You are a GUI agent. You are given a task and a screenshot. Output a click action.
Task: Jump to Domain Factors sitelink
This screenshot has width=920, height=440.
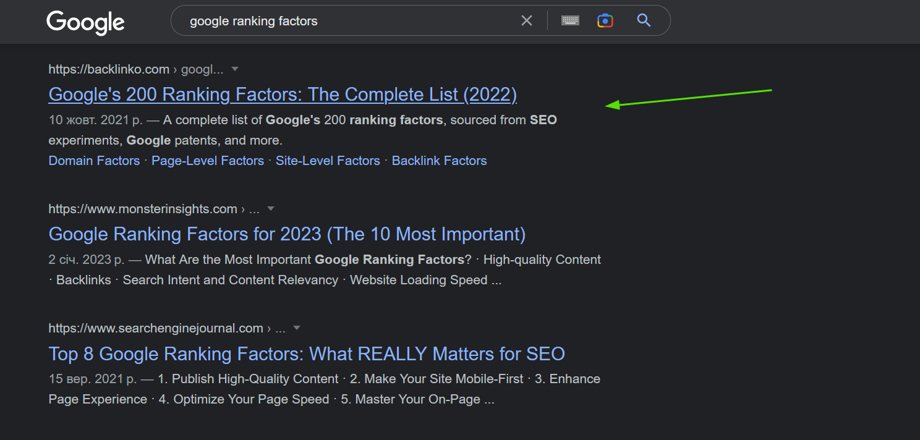(x=94, y=161)
